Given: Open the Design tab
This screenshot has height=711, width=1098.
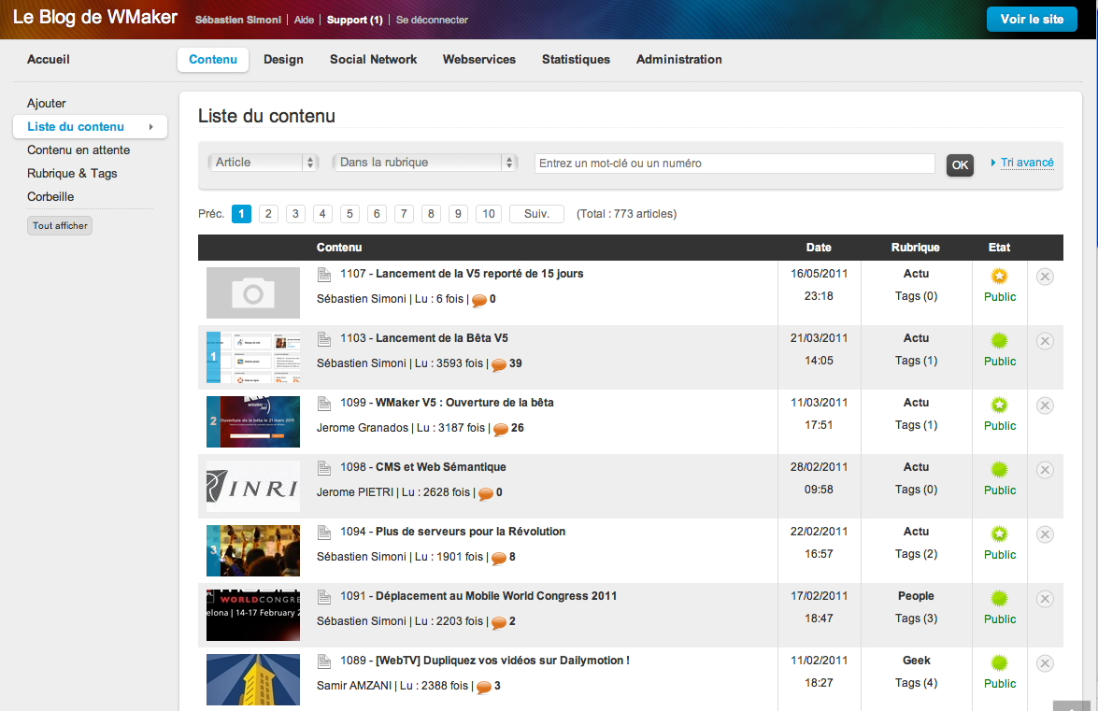Looking at the screenshot, I should (x=283, y=59).
